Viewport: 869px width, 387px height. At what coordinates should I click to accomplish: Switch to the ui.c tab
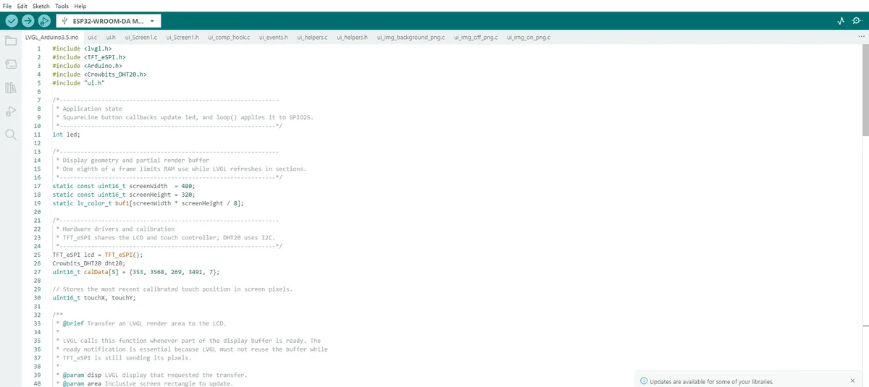pos(91,37)
